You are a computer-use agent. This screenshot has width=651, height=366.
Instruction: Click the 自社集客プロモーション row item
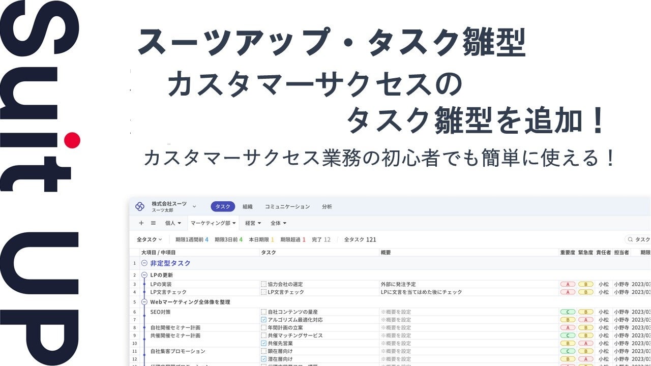[x=178, y=351]
